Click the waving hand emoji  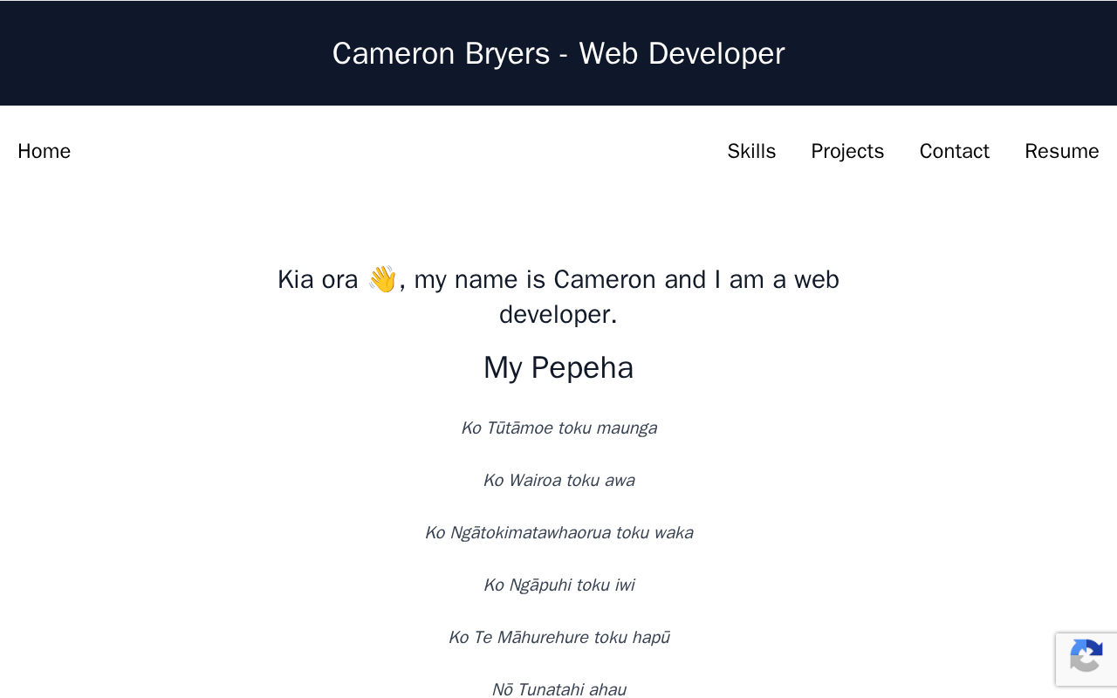tap(382, 280)
